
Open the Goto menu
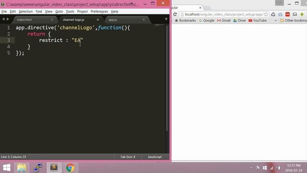pos(59,12)
